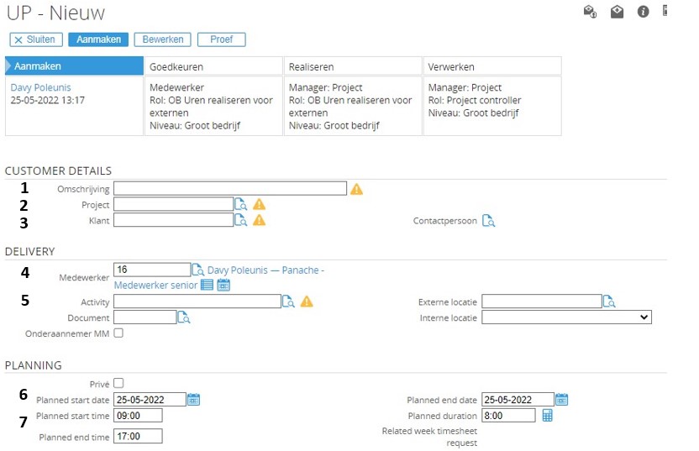Click the Activity lookup search icon

tap(288, 302)
